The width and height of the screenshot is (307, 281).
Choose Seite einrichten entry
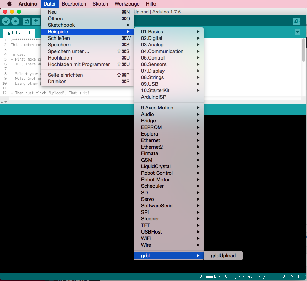click(87, 75)
